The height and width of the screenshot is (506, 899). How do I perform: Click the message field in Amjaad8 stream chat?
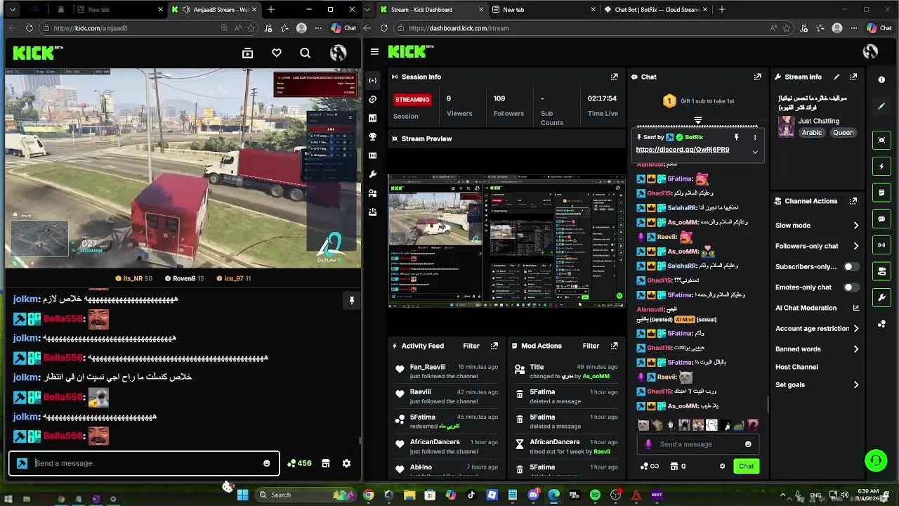144,463
